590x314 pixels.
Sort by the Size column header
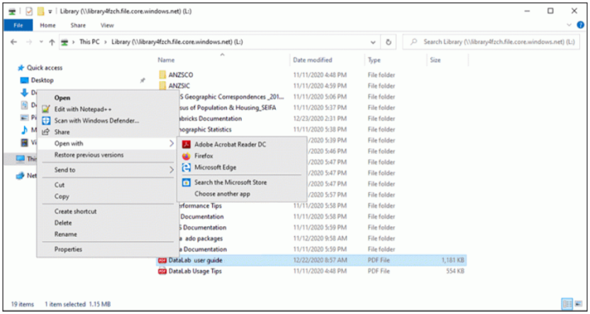435,60
